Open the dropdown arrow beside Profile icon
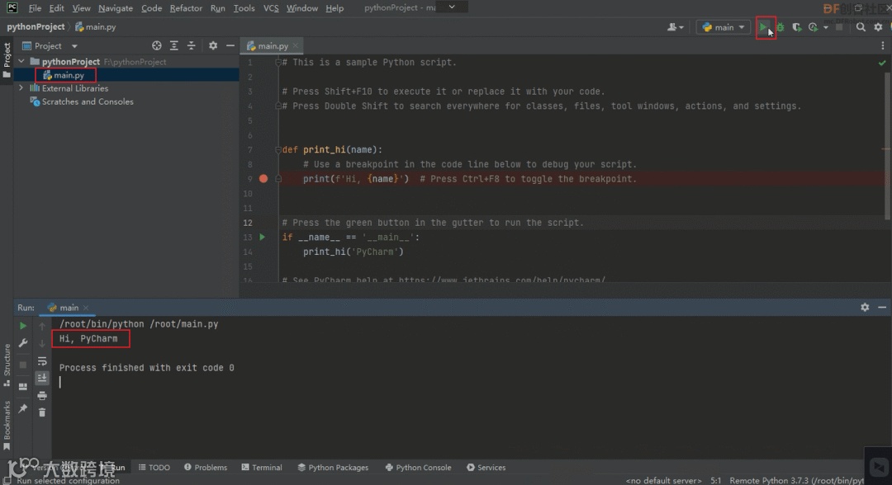The image size is (892, 485). 825,27
